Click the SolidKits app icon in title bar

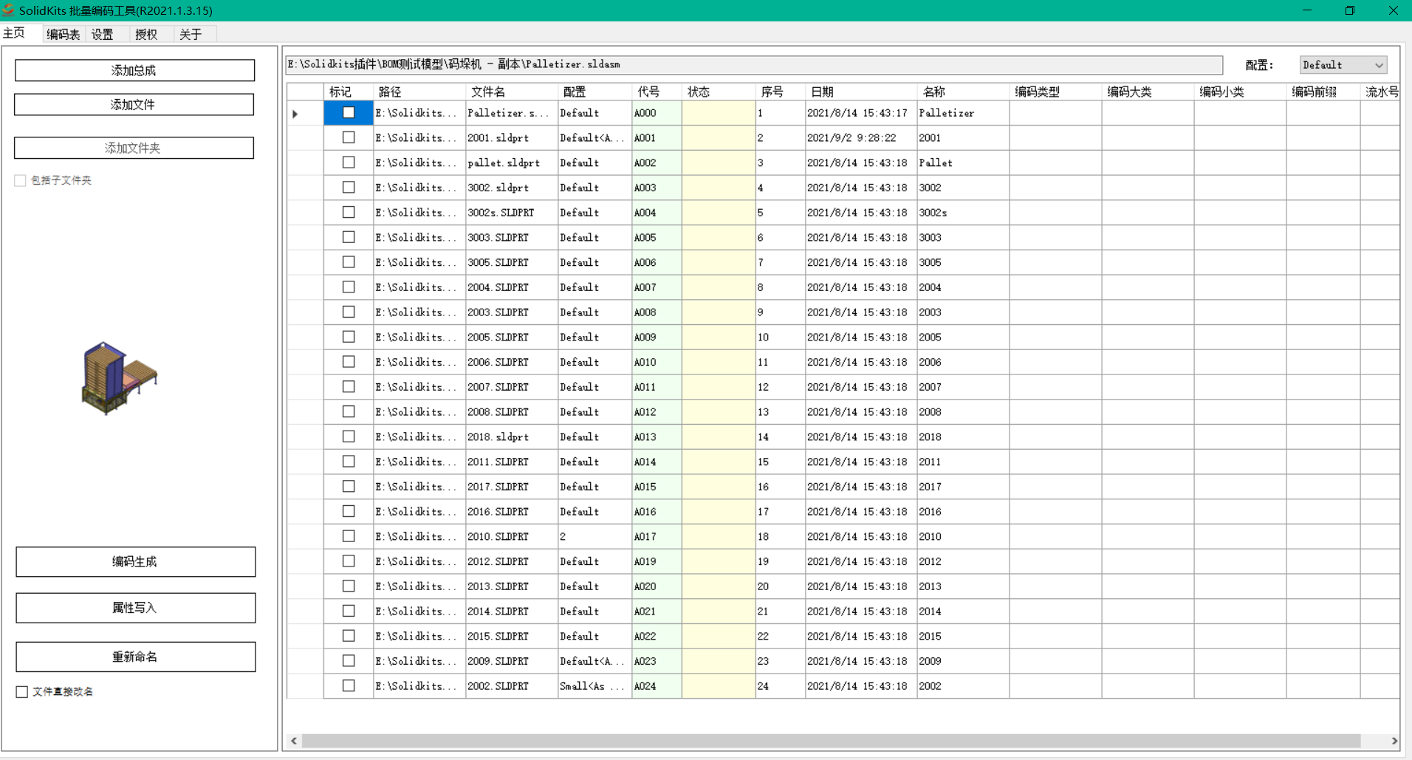9,10
